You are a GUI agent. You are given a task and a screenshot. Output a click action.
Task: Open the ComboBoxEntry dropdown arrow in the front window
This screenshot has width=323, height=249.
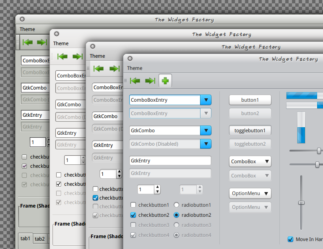206,100
